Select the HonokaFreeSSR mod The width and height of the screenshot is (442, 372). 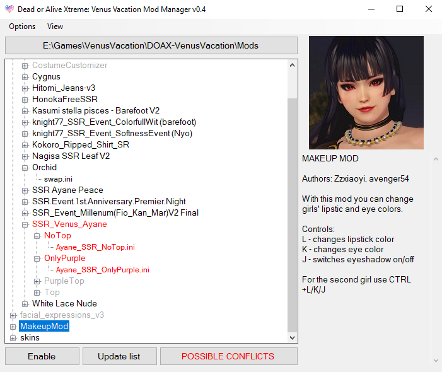[x=65, y=99]
